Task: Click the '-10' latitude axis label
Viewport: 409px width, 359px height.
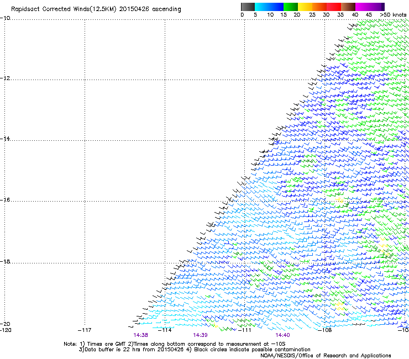Action: click(5, 18)
